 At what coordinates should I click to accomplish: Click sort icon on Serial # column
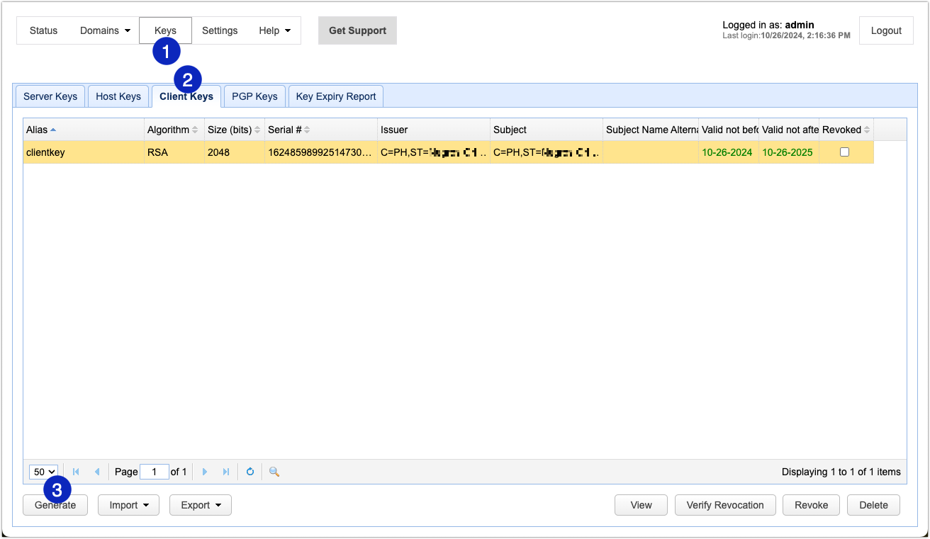(307, 130)
